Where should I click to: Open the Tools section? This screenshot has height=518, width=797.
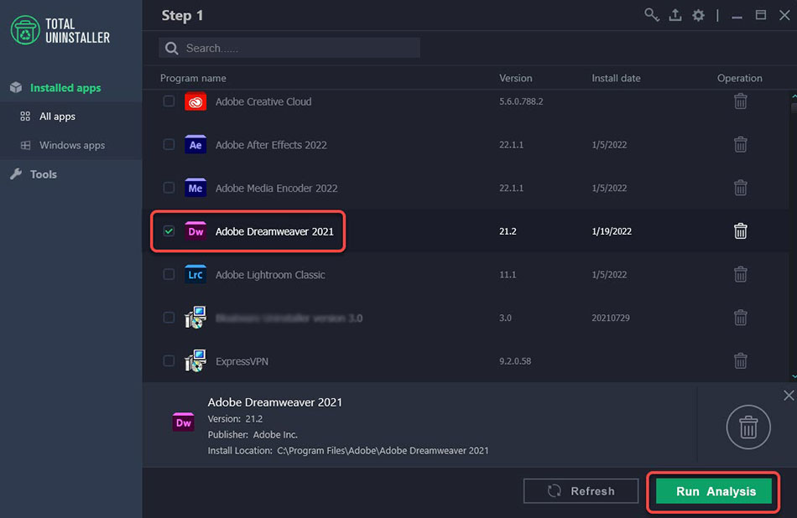pyautogui.click(x=43, y=174)
